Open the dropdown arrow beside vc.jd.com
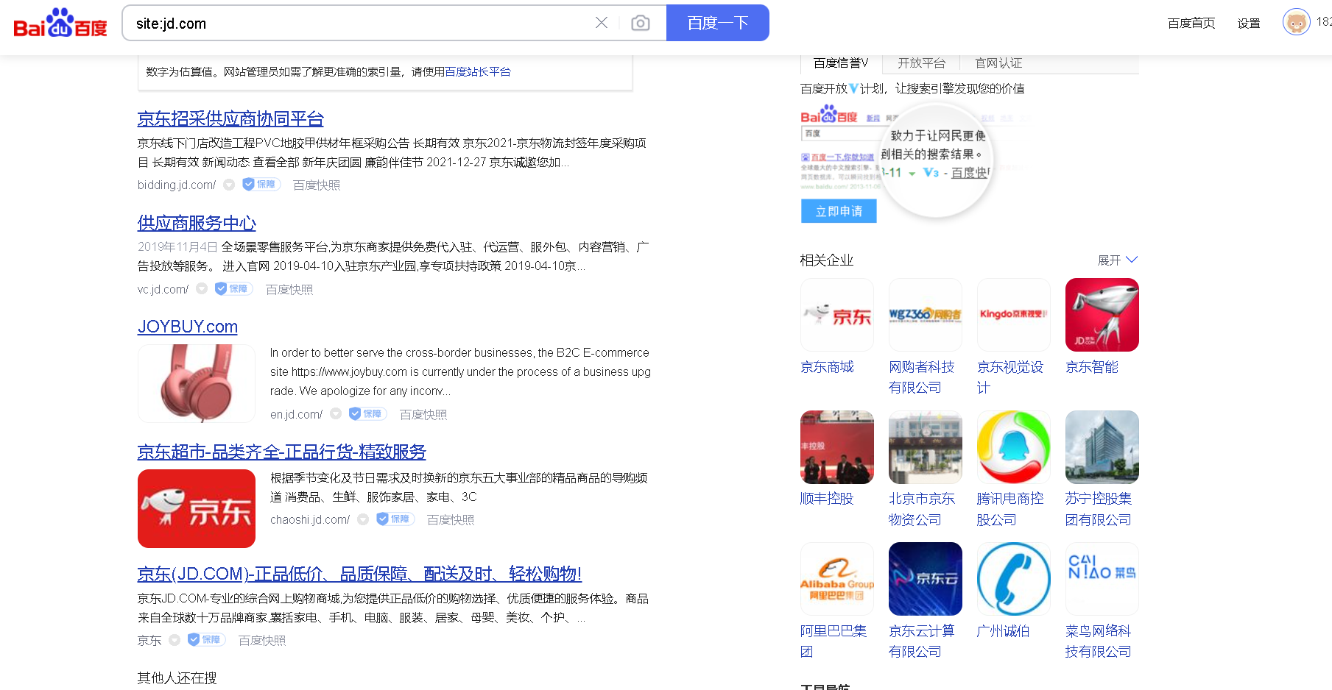The width and height of the screenshot is (1332, 690). pos(202,289)
